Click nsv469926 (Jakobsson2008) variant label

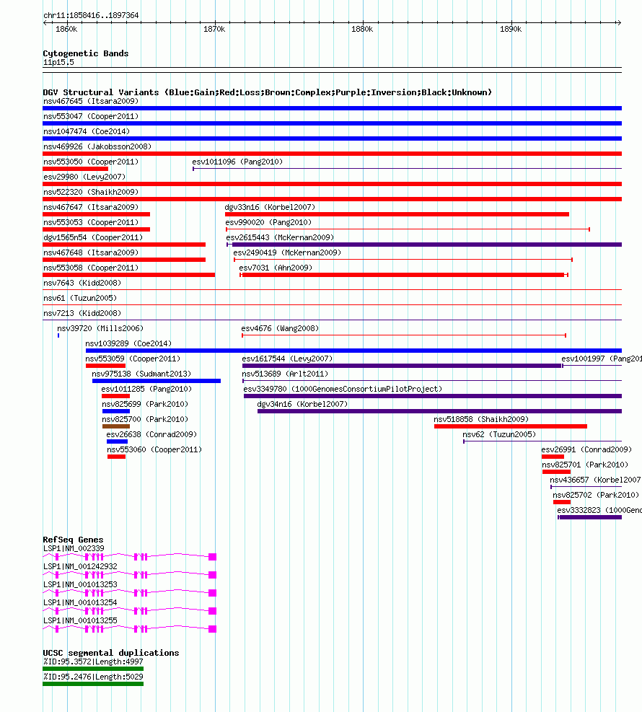(x=97, y=146)
